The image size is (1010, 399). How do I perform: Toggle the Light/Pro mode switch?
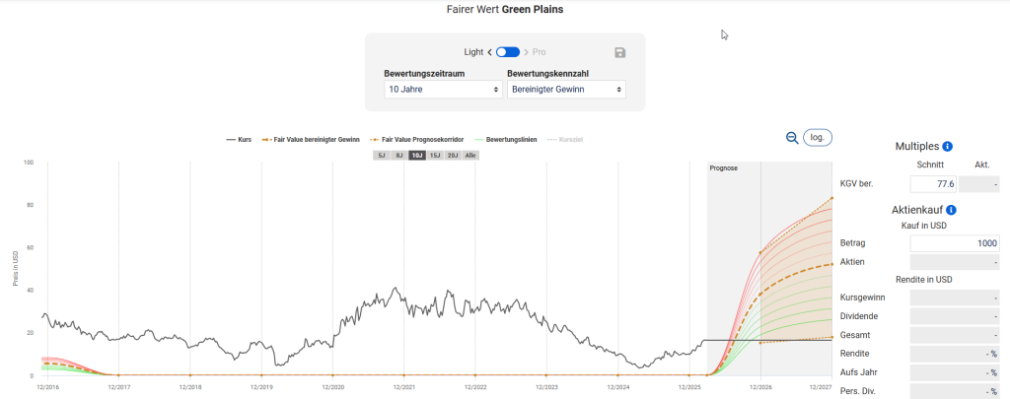508,52
